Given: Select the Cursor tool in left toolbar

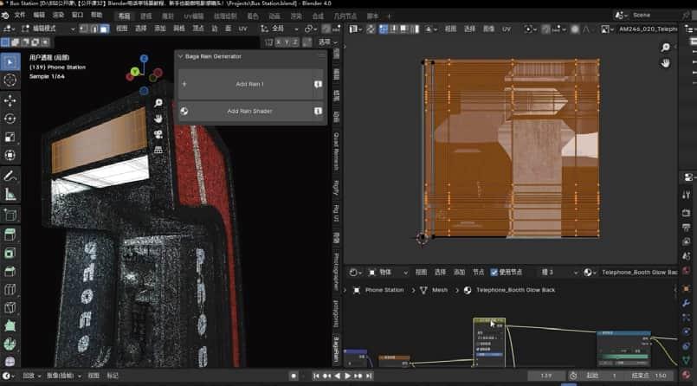Looking at the screenshot, I should 10,80.
